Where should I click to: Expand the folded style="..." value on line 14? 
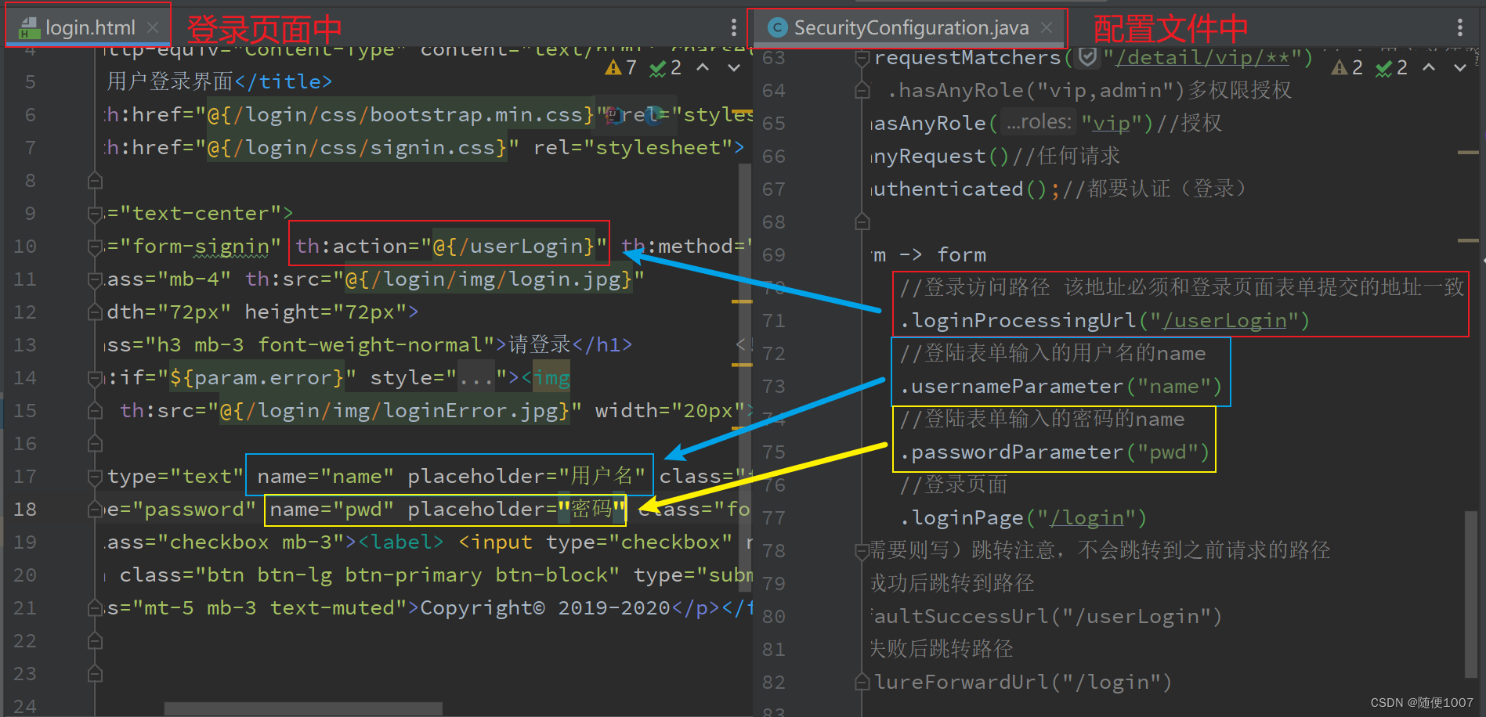point(476,378)
